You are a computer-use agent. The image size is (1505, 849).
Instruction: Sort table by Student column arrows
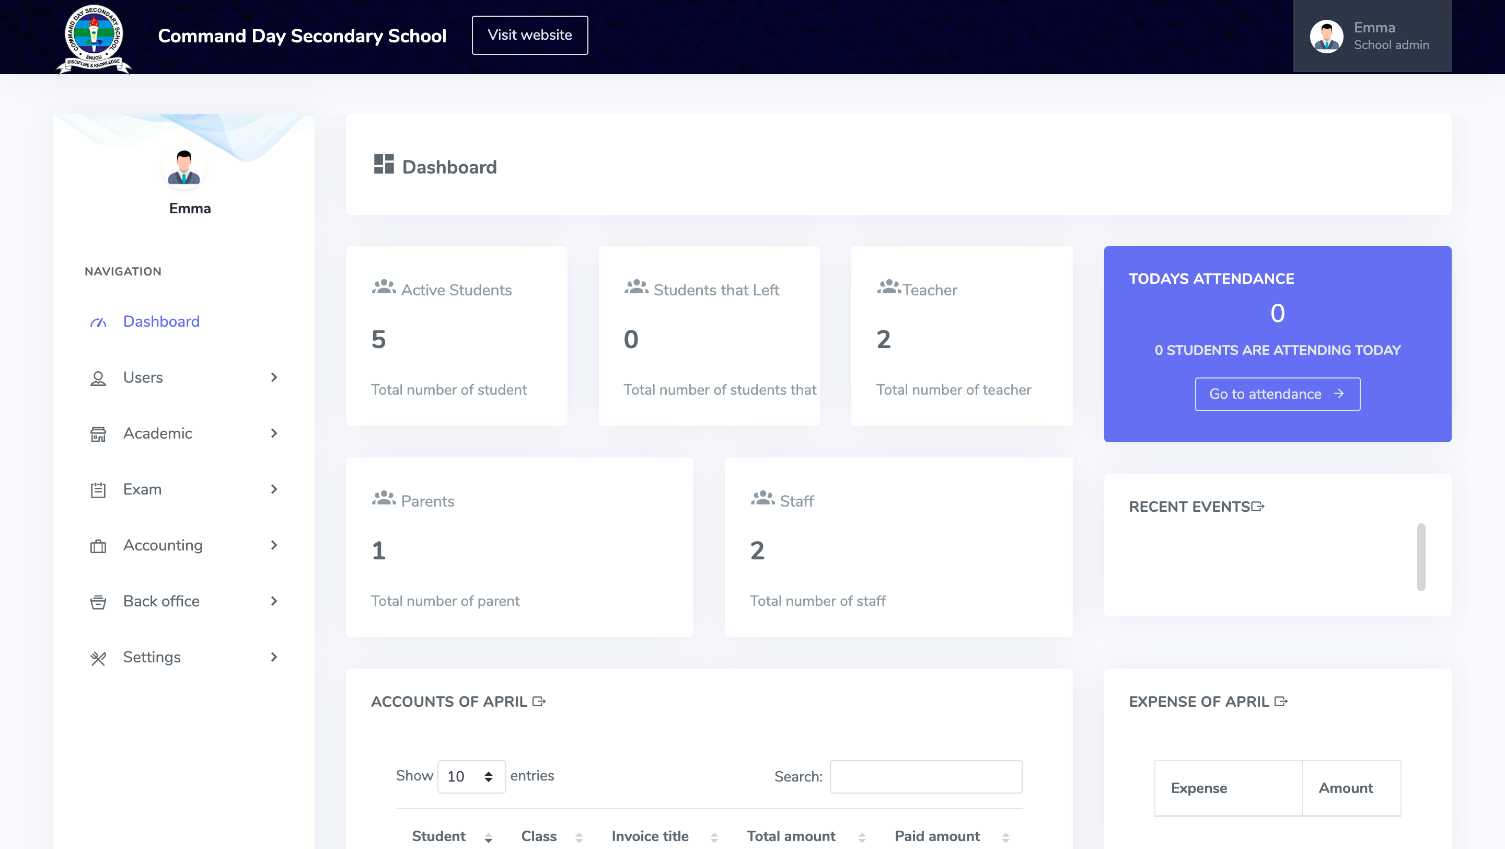pyautogui.click(x=489, y=838)
